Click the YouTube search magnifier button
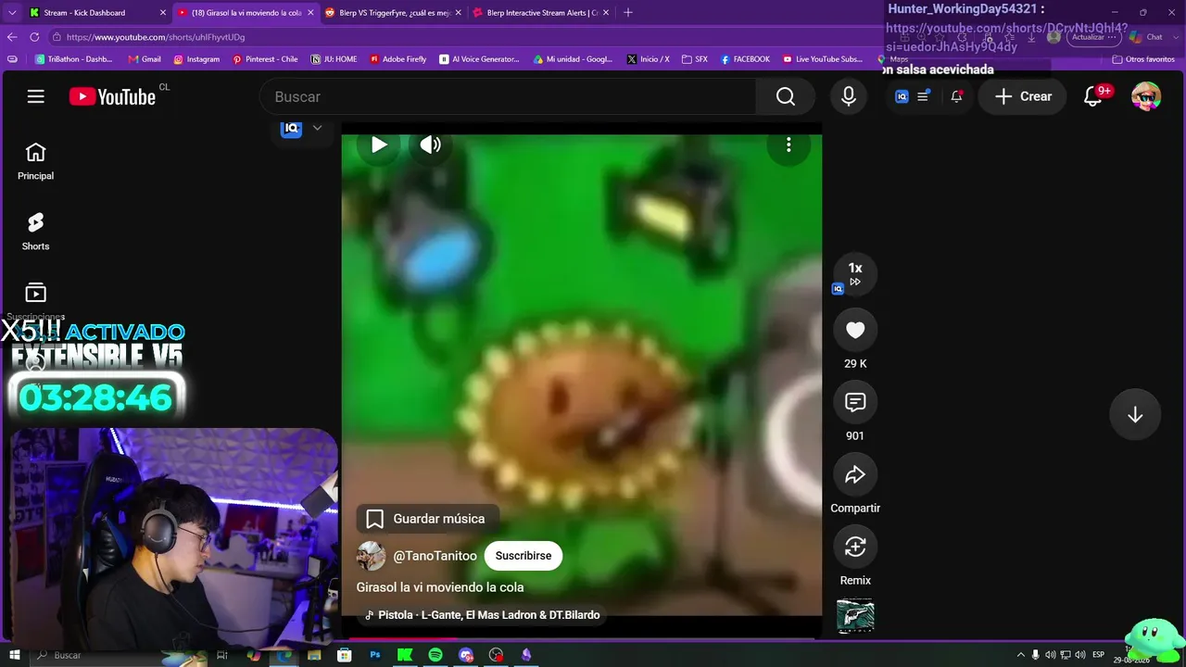Screen dimensions: 1186x667 pos(786,96)
